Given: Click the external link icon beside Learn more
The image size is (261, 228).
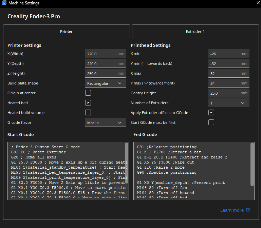Looking at the screenshot, I should [248, 210].
